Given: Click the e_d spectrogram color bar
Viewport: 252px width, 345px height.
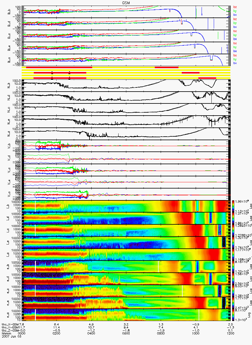Looking at the screenshot, I should click(234, 279).
